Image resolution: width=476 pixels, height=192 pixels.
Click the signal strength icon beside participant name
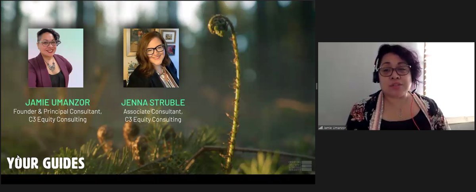point(321,128)
